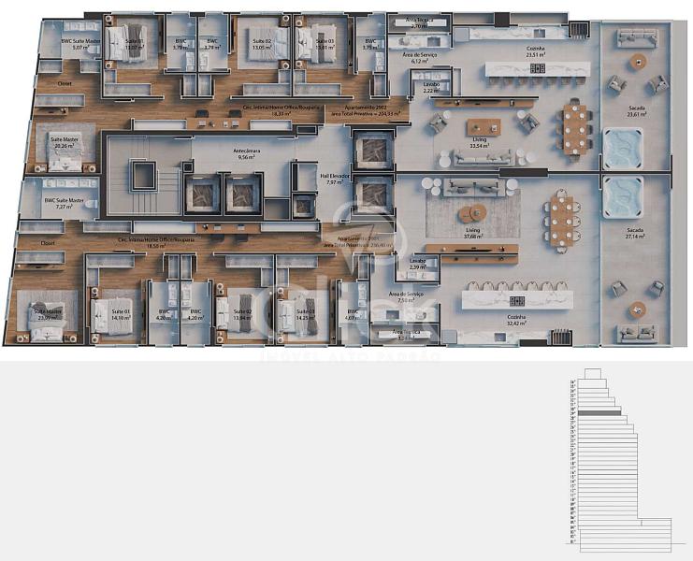This screenshot has width=693, height=561.
Task: Select the dining table in Living 33,54 m²
Action: 573,125
